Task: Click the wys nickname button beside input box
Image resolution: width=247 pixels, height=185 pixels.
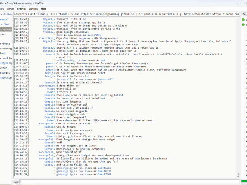Action: coord(16,181)
